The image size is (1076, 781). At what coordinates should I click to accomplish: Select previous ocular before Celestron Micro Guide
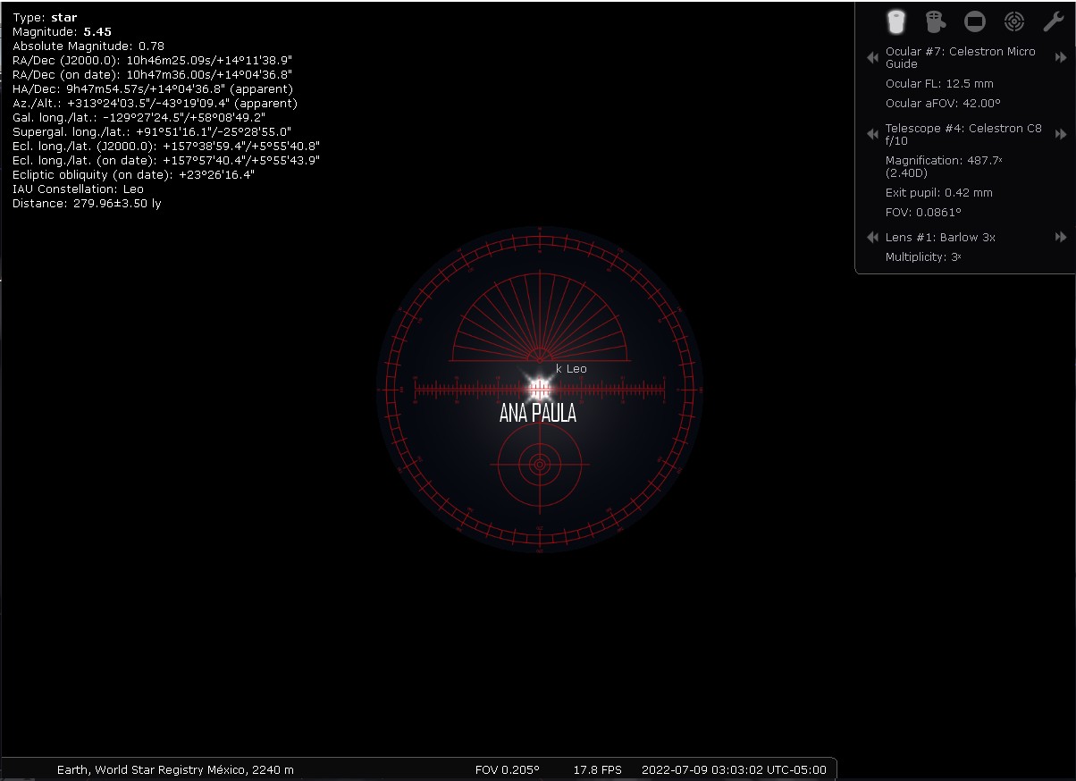point(872,58)
